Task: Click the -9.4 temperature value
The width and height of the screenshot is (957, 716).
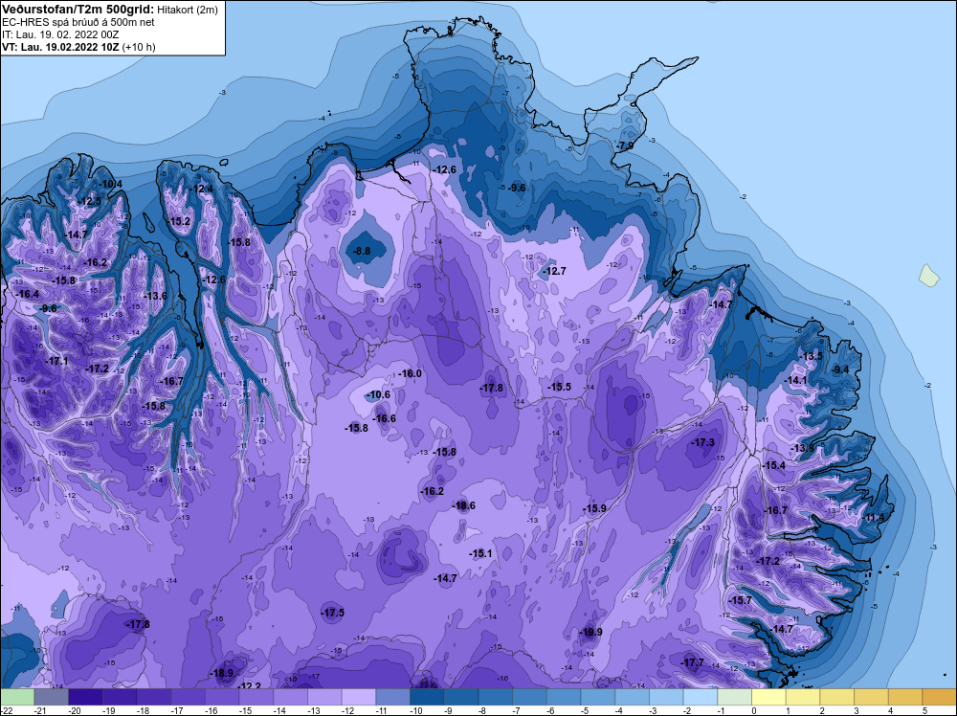Action: (x=840, y=369)
